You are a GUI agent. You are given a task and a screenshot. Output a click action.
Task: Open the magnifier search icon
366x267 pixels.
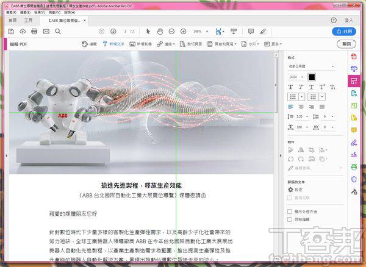pyautogui.click(x=58, y=31)
